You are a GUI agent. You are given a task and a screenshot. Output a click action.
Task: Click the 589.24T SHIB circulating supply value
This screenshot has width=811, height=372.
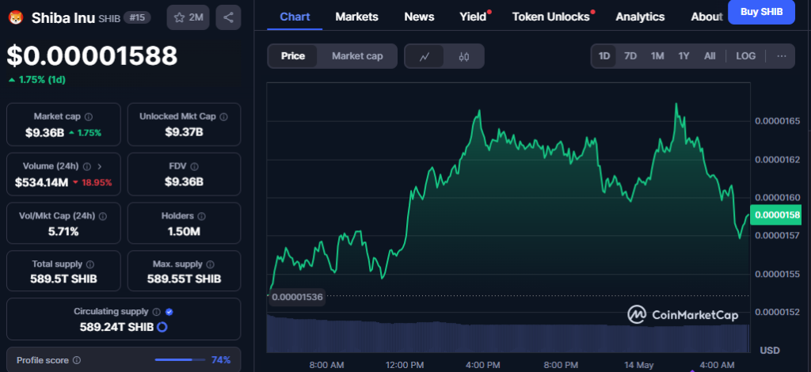click(116, 327)
